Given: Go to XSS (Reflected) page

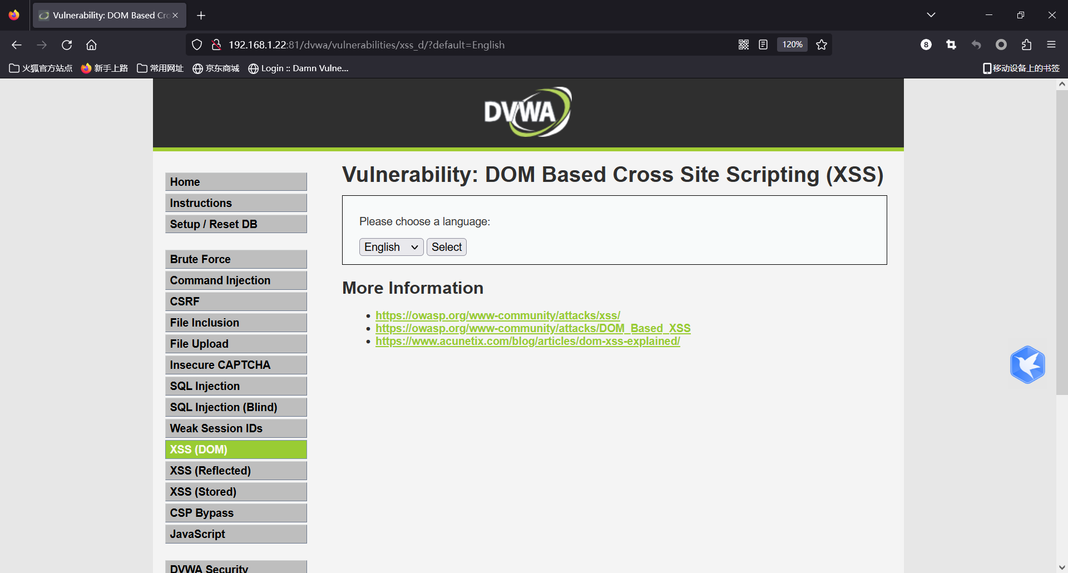Looking at the screenshot, I should [236, 471].
